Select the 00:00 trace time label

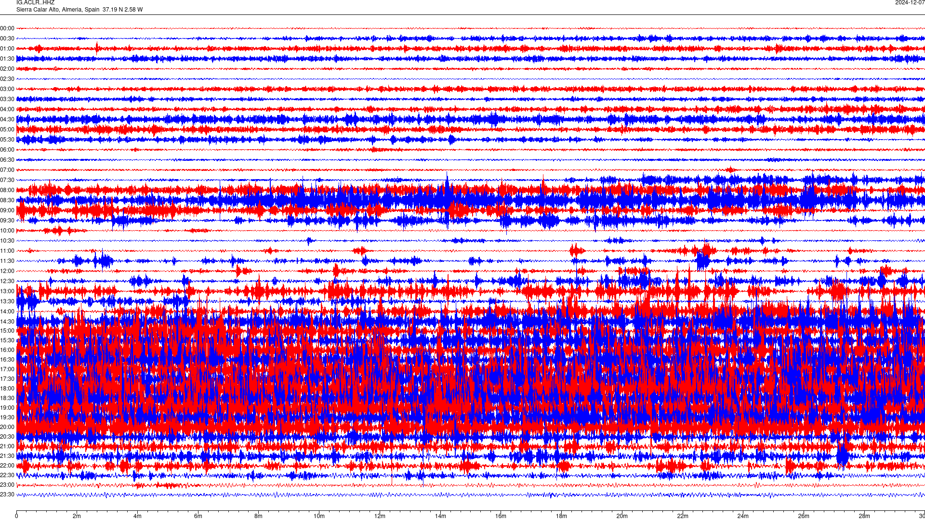tap(7, 28)
